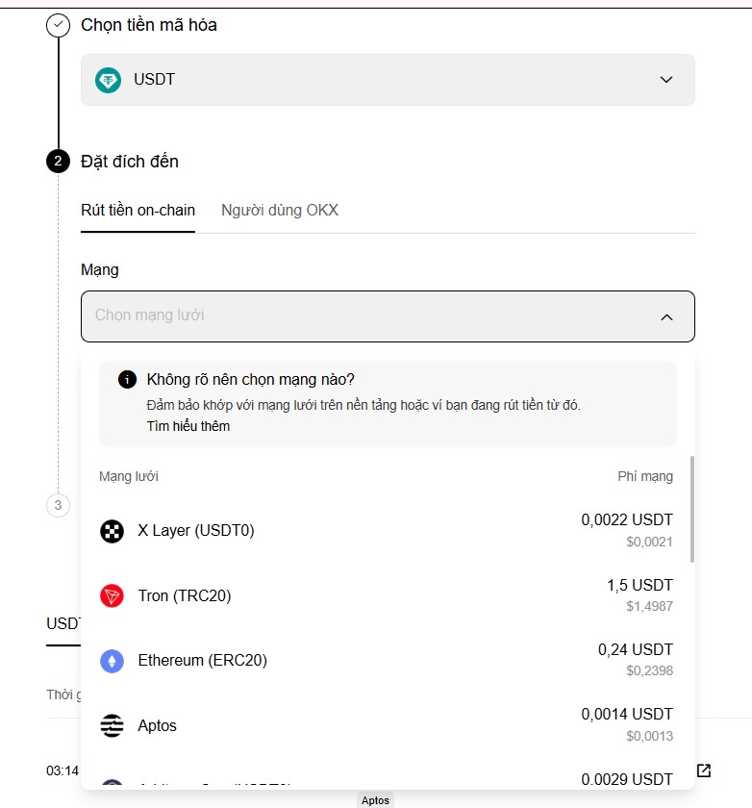
Task: Click the Ethereum (ERC20) network icon
Action: pos(113,661)
